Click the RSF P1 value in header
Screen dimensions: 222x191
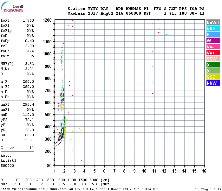pyautogui.click(x=147, y=13)
